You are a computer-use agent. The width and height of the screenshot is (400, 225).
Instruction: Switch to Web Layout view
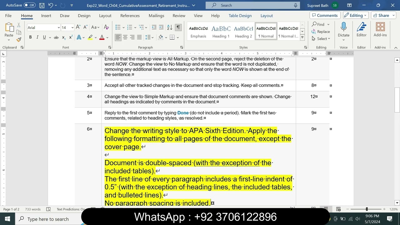pyautogui.click(x=338, y=209)
